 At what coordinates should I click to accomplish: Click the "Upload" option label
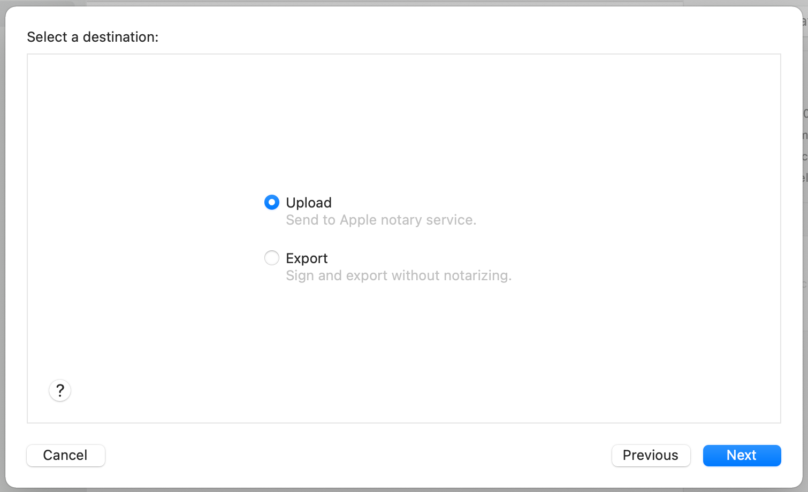click(x=309, y=203)
